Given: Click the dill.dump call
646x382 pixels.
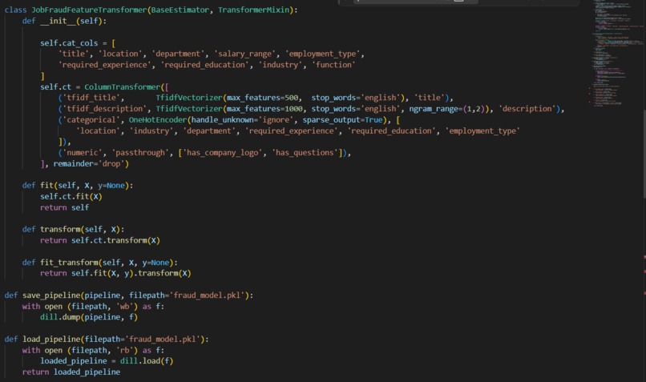Looking at the screenshot, I should (x=60, y=317).
